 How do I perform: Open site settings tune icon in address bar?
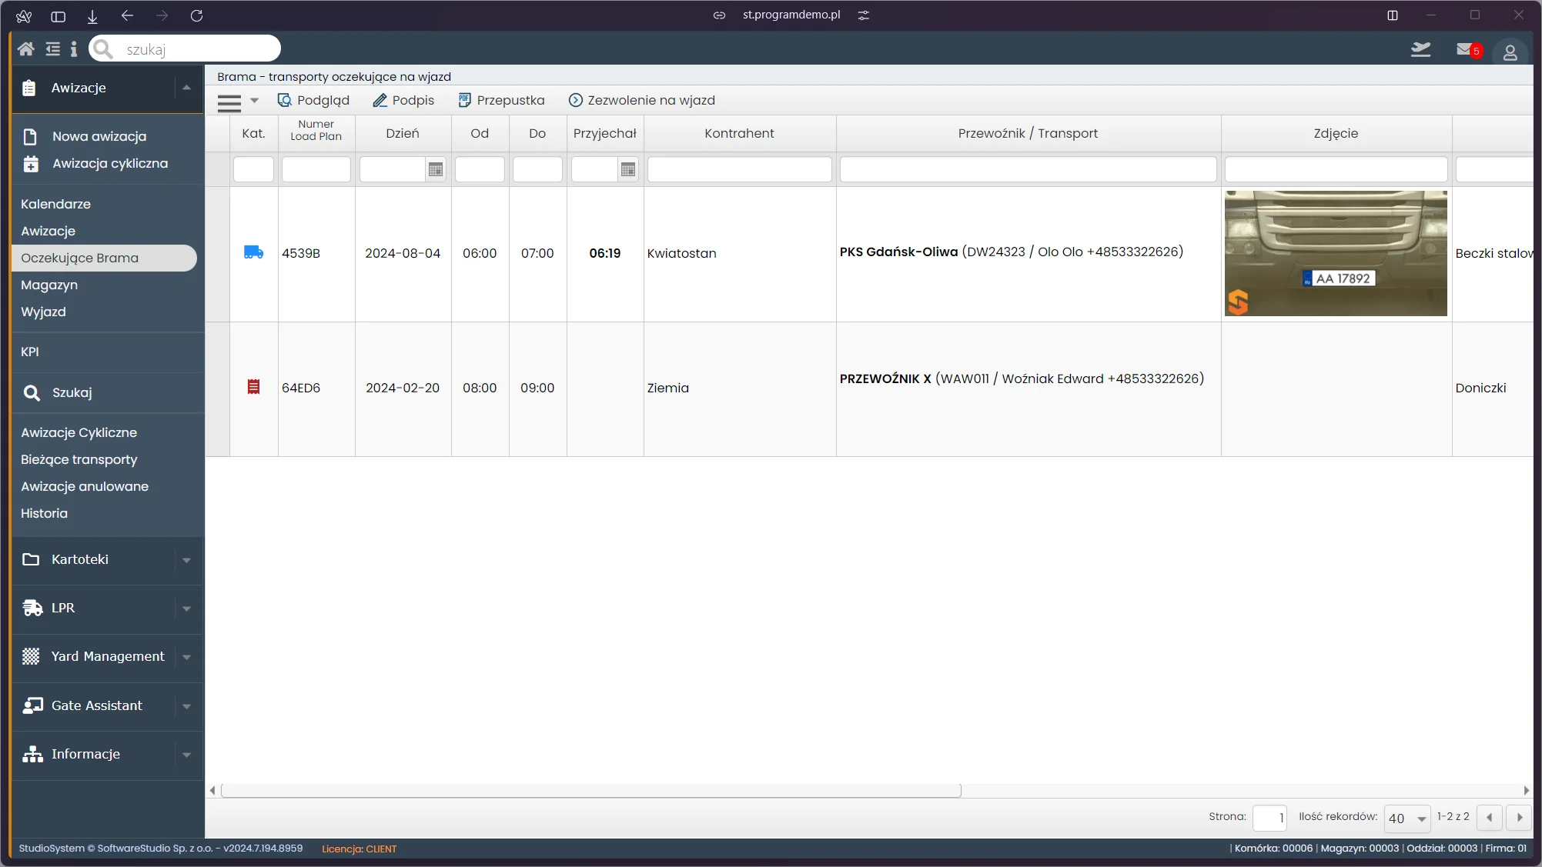(864, 15)
